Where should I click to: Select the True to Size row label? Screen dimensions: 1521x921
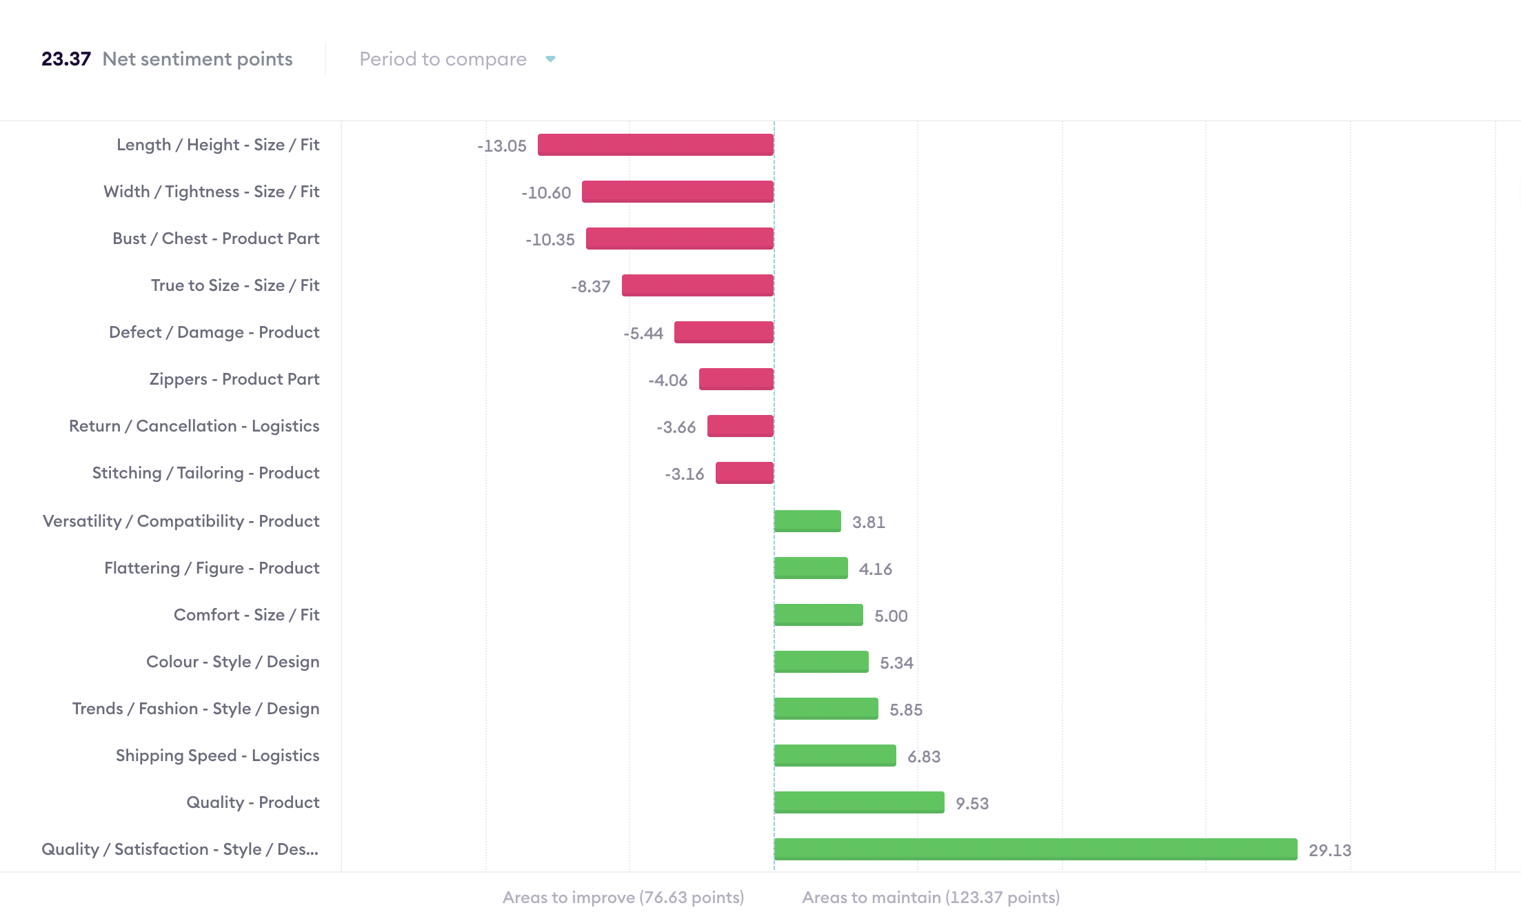235,285
